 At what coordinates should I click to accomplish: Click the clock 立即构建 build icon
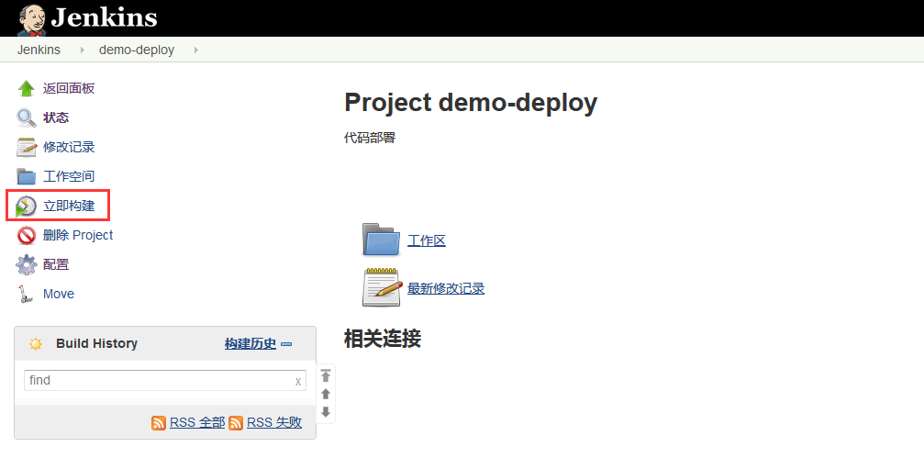26,207
